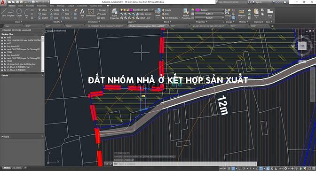Screen dimensions: 316x171
Task: Choose the Arc tool
Action: coord(27,13)
